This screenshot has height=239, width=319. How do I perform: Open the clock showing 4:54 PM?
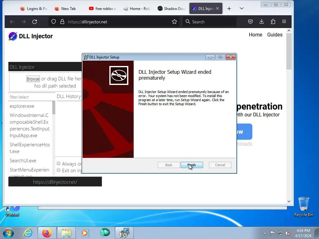303,233
